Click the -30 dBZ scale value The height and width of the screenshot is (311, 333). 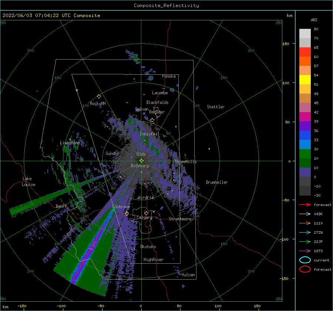point(317,195)
